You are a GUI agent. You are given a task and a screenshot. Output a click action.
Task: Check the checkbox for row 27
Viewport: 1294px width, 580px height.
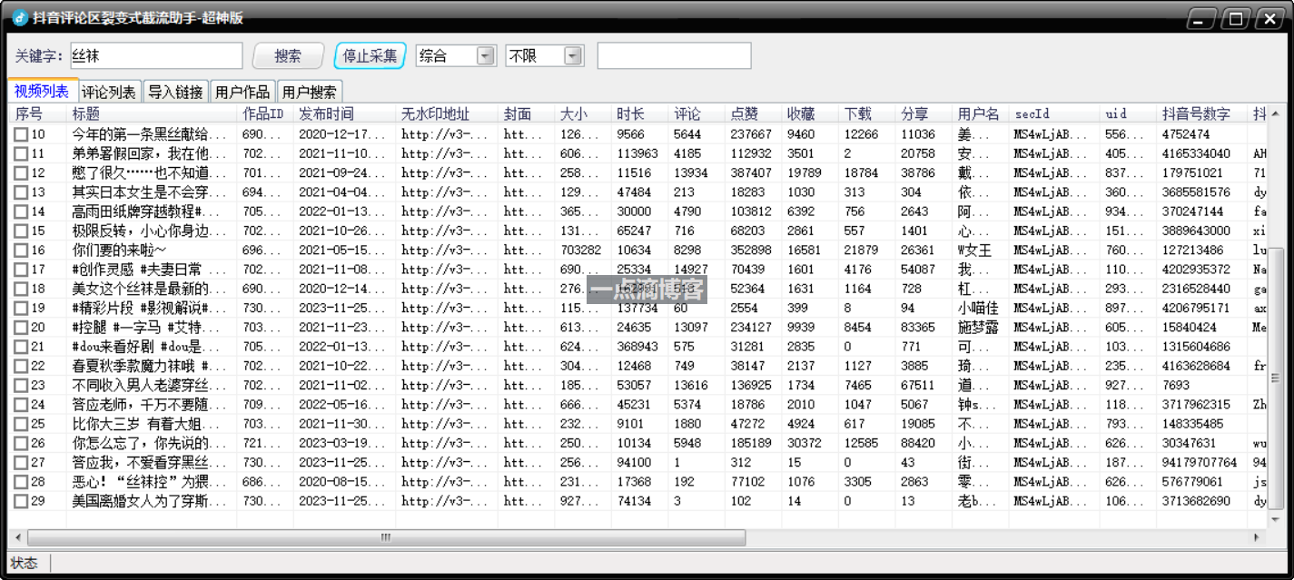coord(21,462)
